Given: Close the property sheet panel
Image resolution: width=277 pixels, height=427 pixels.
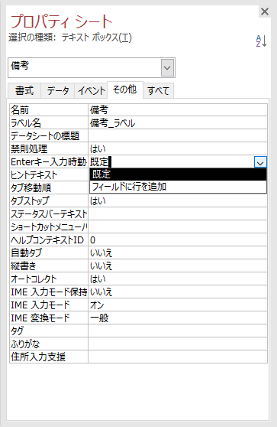Looking at the screenshot, I should click(265, 11).
